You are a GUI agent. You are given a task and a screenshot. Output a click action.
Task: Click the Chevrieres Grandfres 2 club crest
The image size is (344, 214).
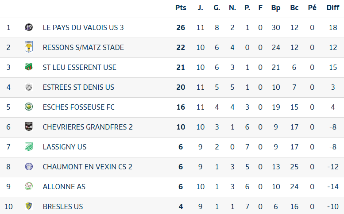click(29, 127)
